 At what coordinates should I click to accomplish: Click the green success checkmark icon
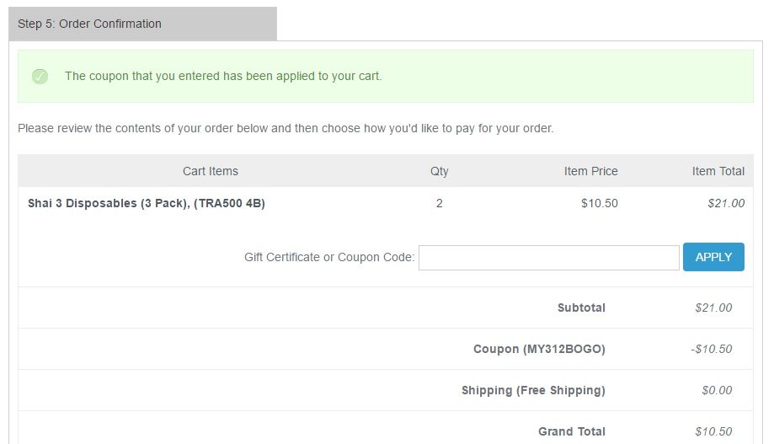[x=40, y=77]
